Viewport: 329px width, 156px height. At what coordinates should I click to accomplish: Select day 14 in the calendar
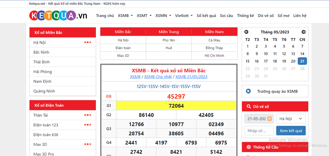(302, 54)
